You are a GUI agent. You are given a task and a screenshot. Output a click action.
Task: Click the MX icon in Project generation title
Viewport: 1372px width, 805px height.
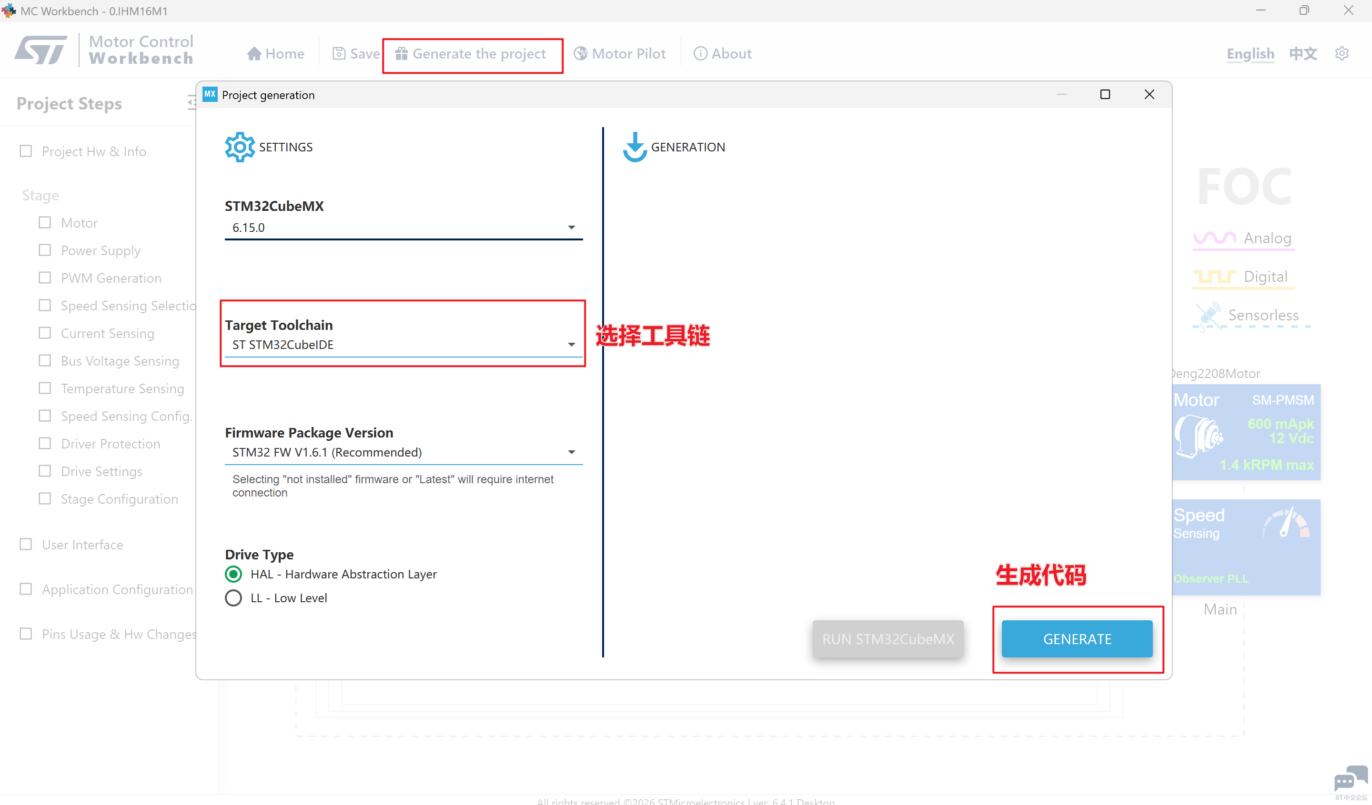point(210,95)
